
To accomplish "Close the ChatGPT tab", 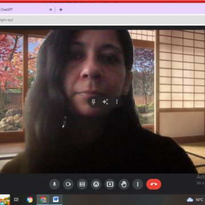I will (x=51, y=10).
